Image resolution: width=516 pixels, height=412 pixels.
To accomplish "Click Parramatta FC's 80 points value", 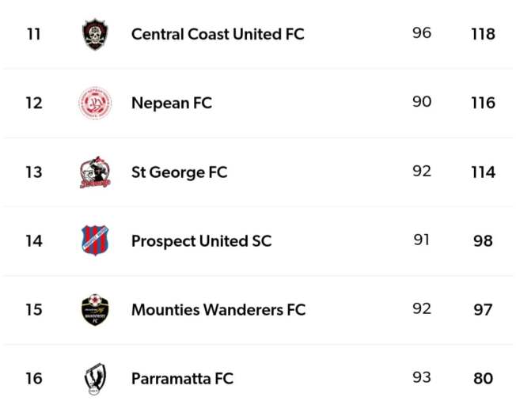I will (483, 378).
